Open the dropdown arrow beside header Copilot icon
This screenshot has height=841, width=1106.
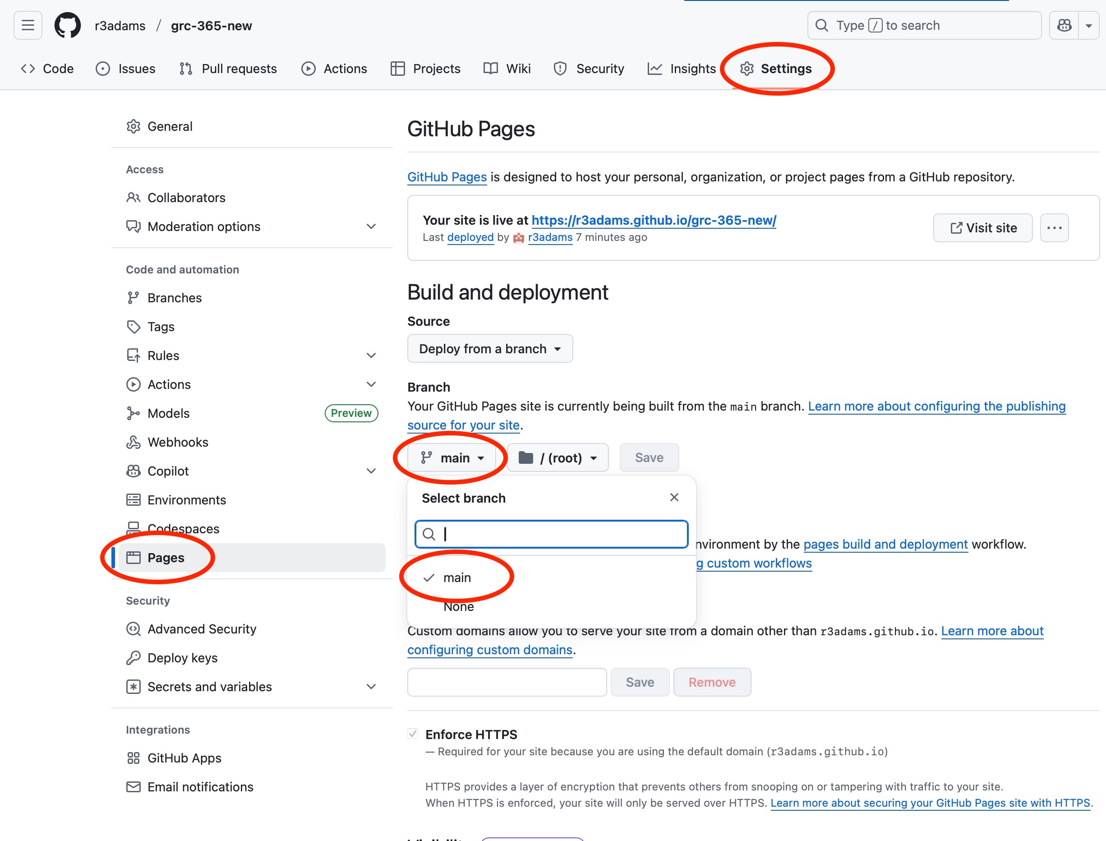(x=1088, y=25)
